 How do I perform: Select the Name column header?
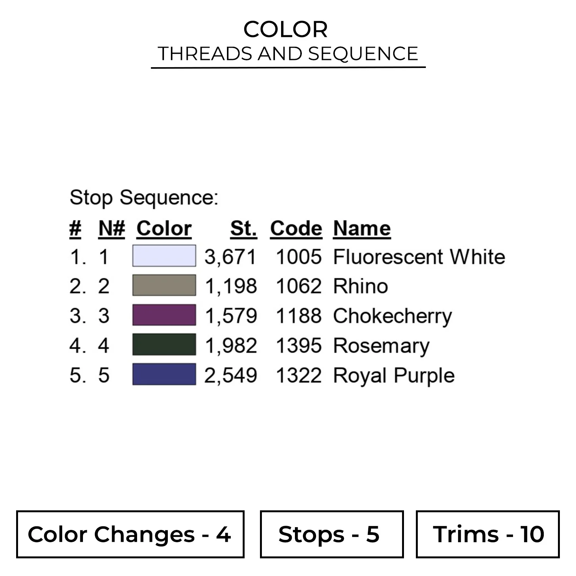[362, 228]
